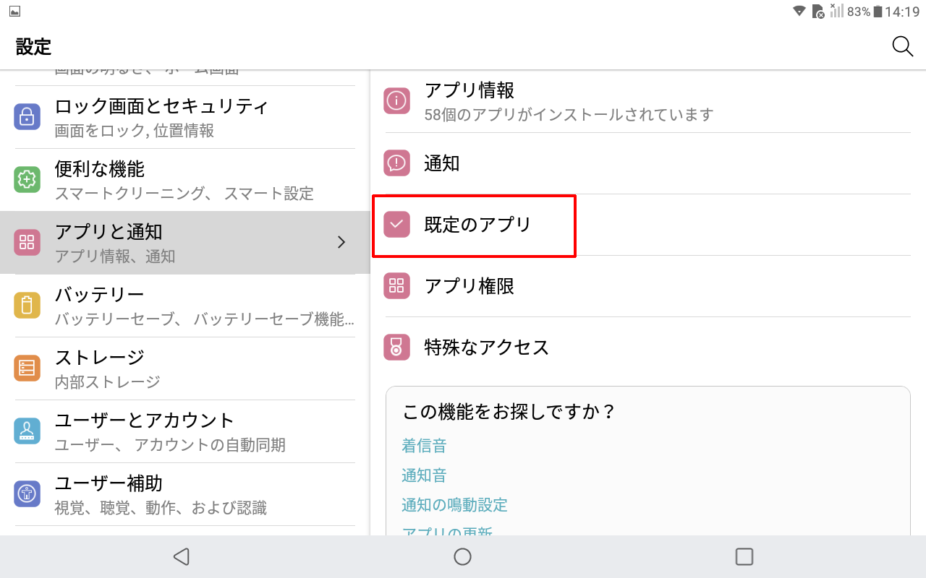The height and width of the screenshot is (578, 926).
Task: Tap the storage icon beside ストレージ
Action: (27, 368)
